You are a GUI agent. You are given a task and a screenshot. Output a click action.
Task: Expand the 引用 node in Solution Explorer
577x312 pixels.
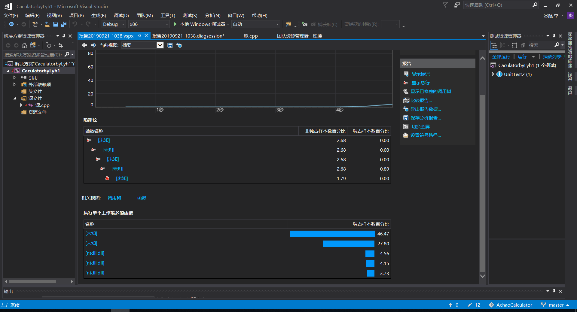pyautogui.click(x=14, y=77)
